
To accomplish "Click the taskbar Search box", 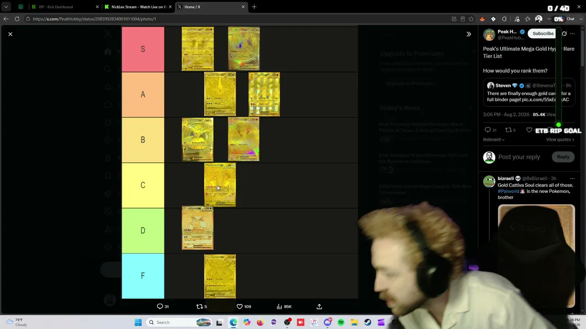I will tap(180, 323).
